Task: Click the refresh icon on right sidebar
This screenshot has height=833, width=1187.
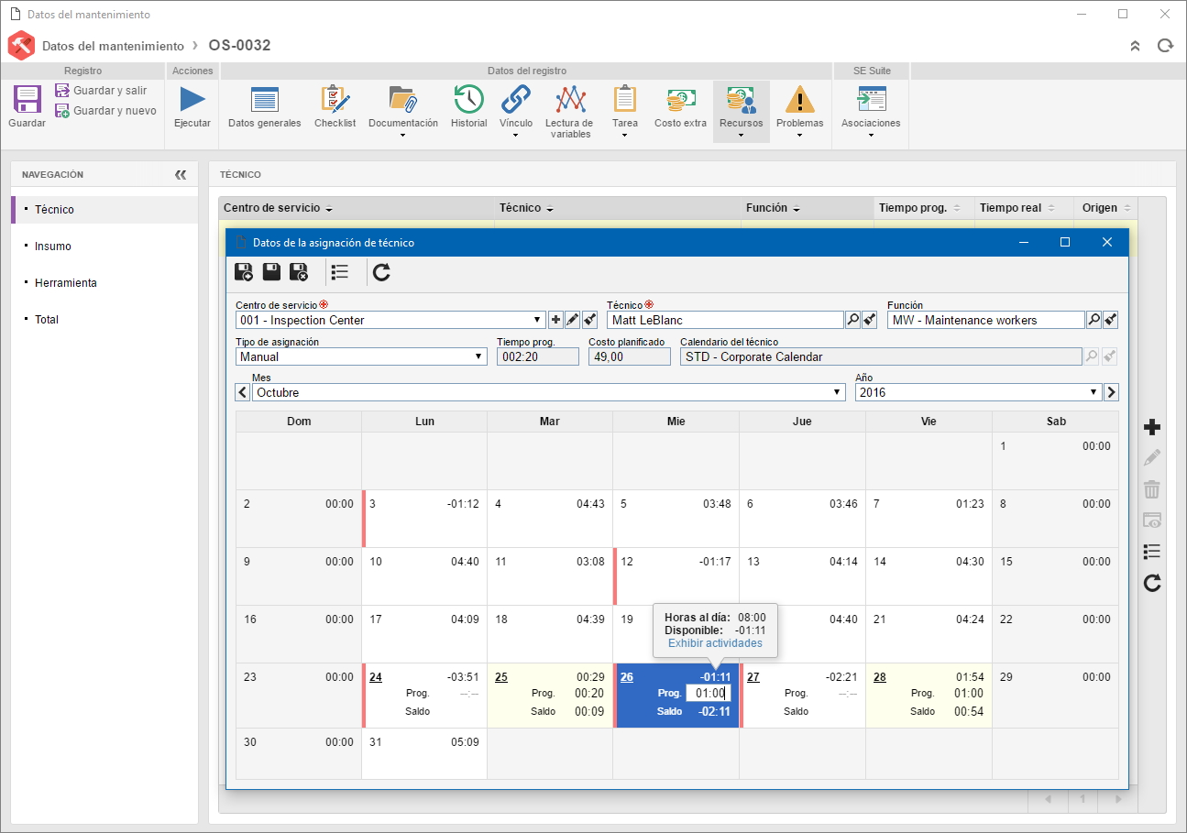Action: point(1152,583)
